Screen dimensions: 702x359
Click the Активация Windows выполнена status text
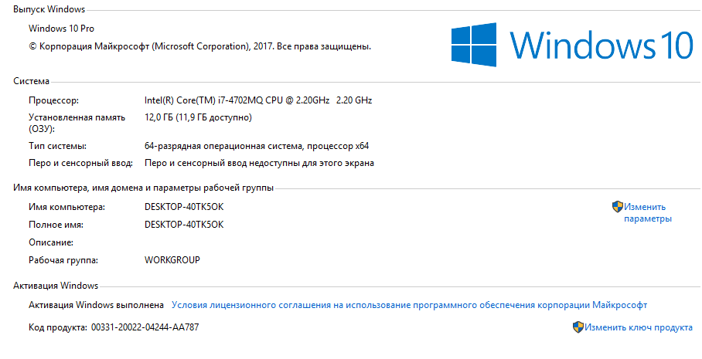pyautogui.click(x=96, y=305)
